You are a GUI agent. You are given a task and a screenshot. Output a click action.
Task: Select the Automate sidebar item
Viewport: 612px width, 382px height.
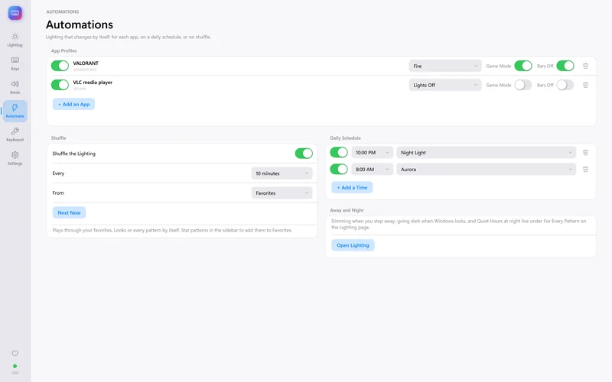pos(15,111)
